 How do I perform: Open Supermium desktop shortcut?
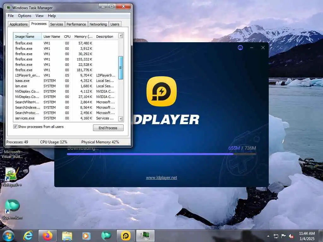point(12,209)
